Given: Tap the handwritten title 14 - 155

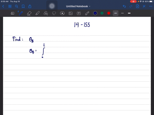Looking at the screenshot, I should 82,25.
